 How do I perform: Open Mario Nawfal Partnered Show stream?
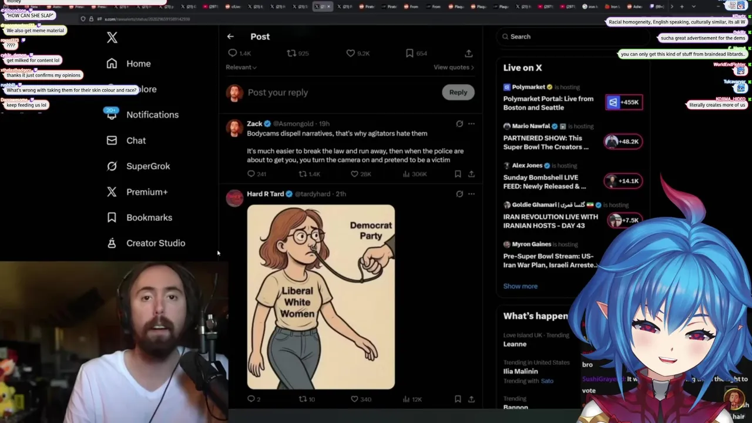coord(546,142)
